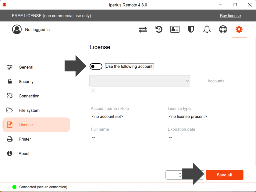Click the user profile avatar icon
Viewport: 256px width, 192px height.
(17, 29)
